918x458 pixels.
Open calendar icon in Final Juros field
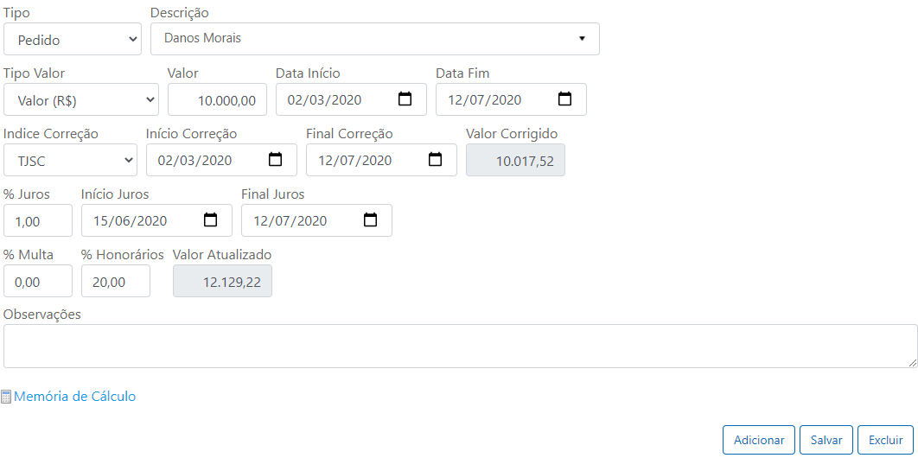click(x=370, y=220)
